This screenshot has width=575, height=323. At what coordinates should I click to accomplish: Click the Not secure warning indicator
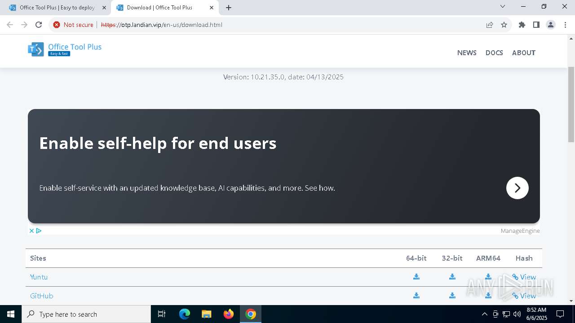coord(73,25)
